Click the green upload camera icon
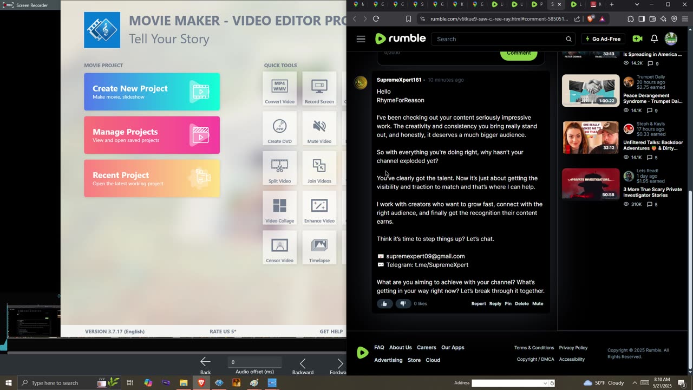Screen dimensions: 693x390 (x=637, y=39)
